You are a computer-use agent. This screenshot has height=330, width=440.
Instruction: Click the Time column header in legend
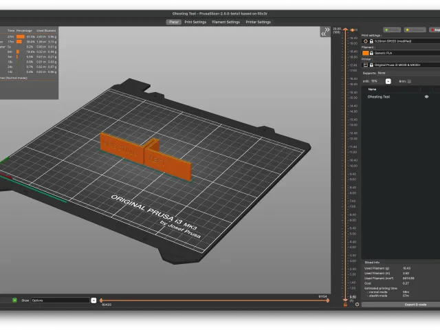pos(11,30)
